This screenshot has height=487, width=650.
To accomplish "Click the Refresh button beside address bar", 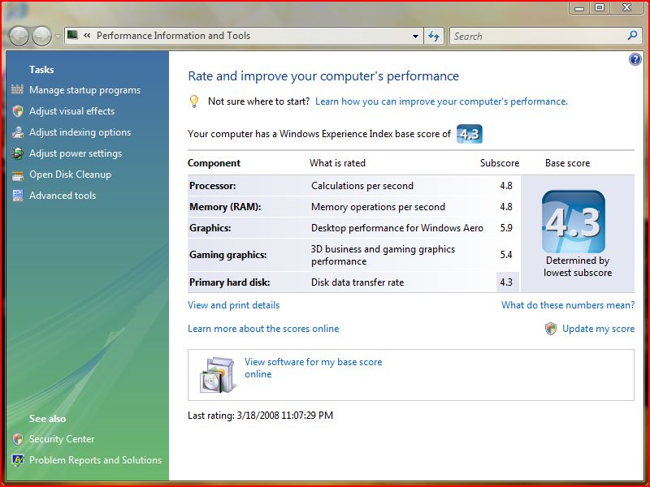I will coord(434,36).
